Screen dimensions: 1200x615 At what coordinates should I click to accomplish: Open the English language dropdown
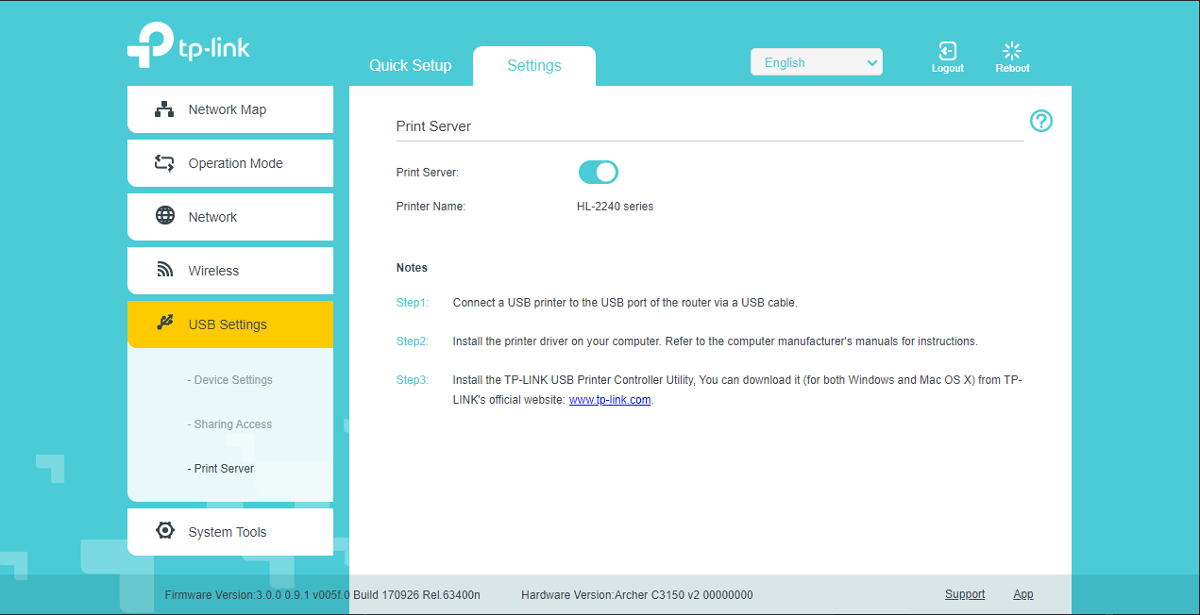click(817, 62)
